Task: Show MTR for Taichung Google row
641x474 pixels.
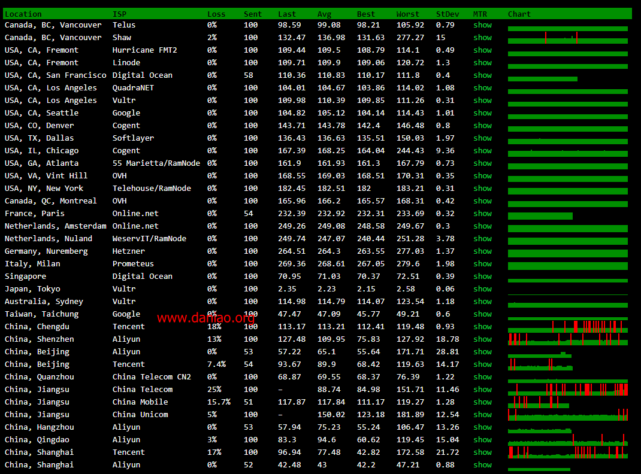Action: coord(482,314)
